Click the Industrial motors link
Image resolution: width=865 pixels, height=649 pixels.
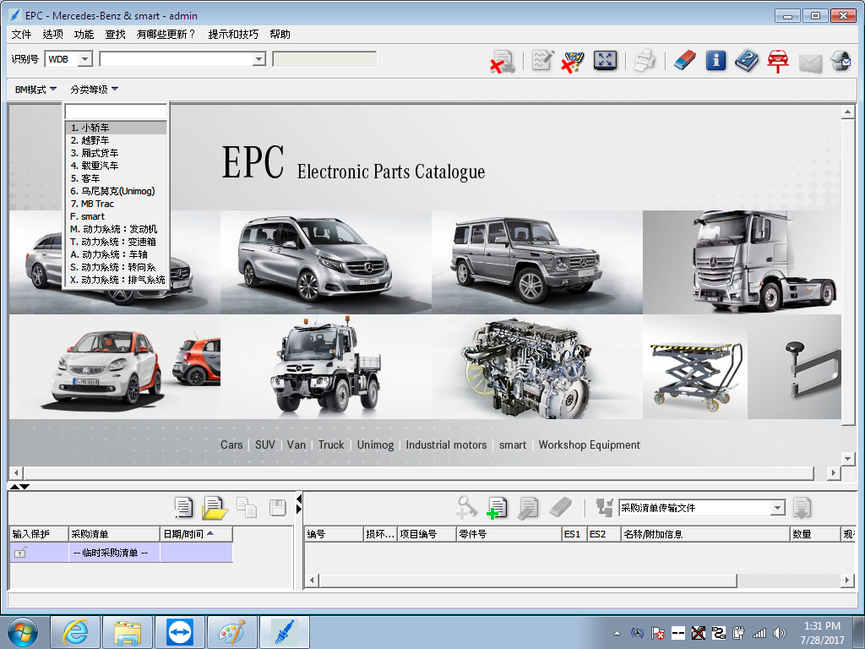tap(446, 444)
